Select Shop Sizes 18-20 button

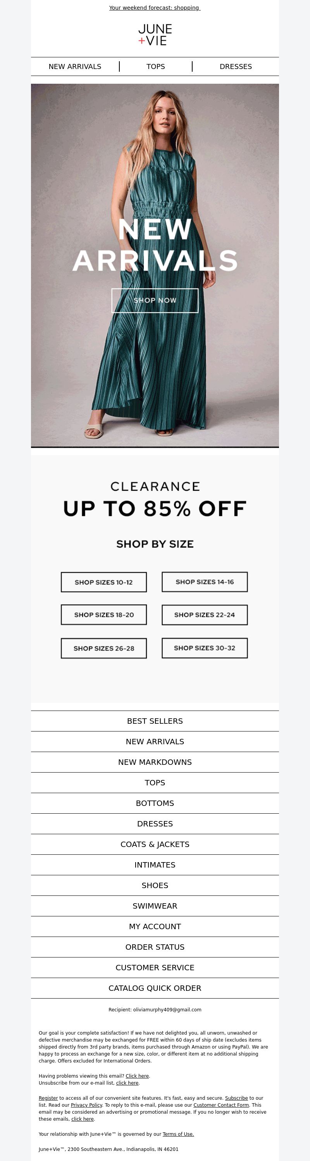103,614
